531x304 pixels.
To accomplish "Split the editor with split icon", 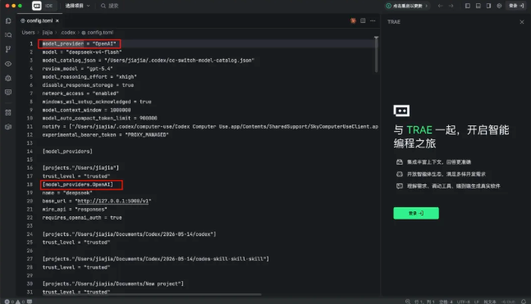I will (363, 20).
